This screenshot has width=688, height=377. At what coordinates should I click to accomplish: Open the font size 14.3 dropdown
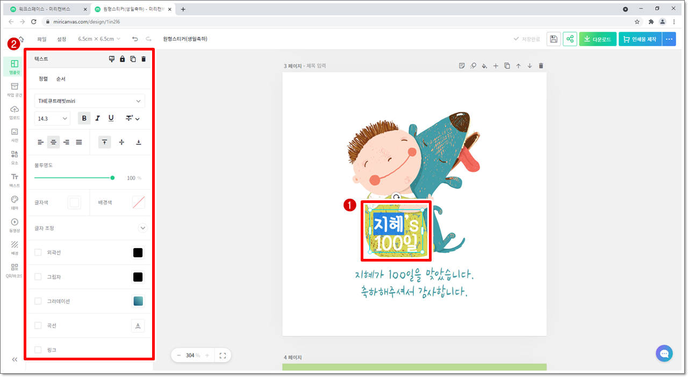pos(53,119)
